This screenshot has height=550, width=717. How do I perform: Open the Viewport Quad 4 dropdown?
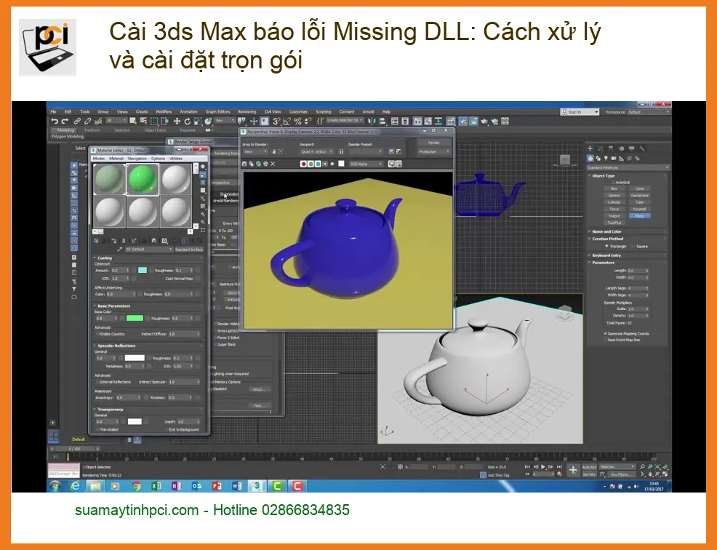coord(316,151)
